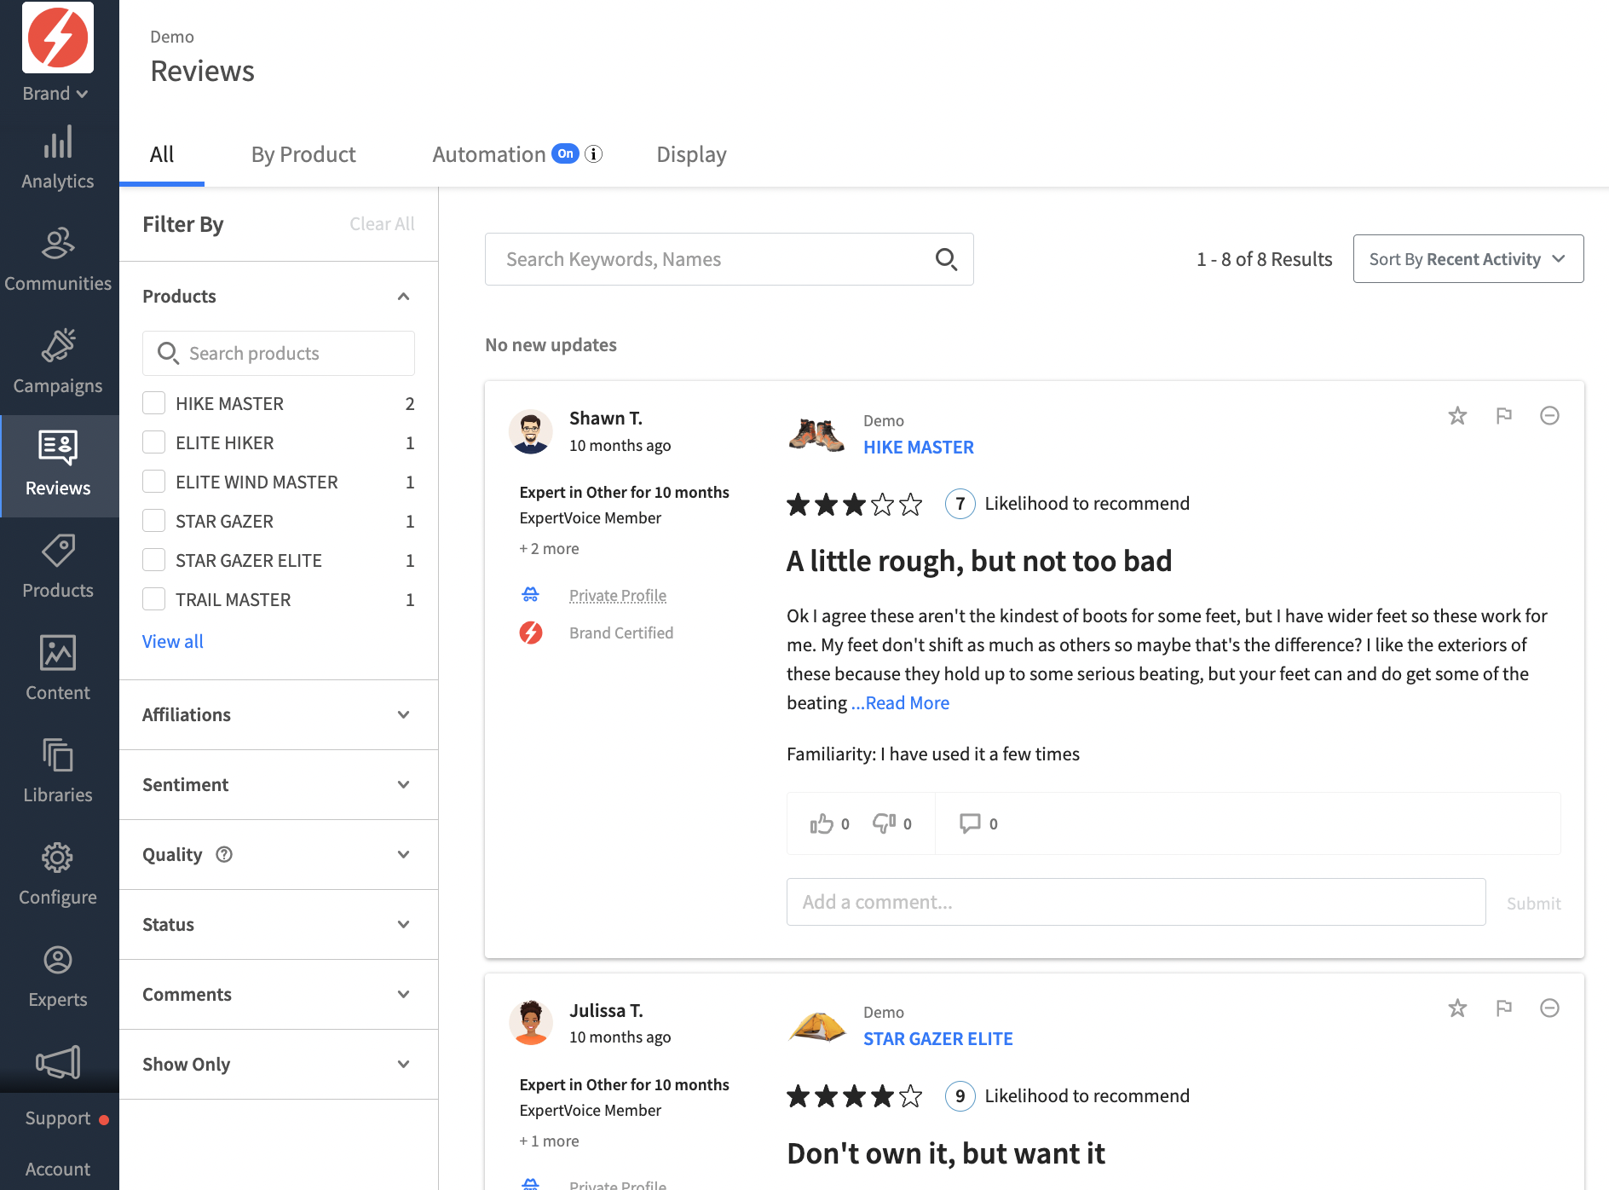
Task: Star Shawn T.'s Hike Master review
Action: tap(1457, 416)
